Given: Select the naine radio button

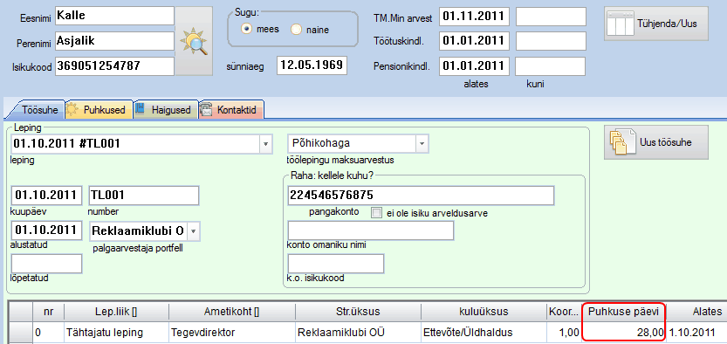Looking at the screenshot, I should tap(296, 30).
